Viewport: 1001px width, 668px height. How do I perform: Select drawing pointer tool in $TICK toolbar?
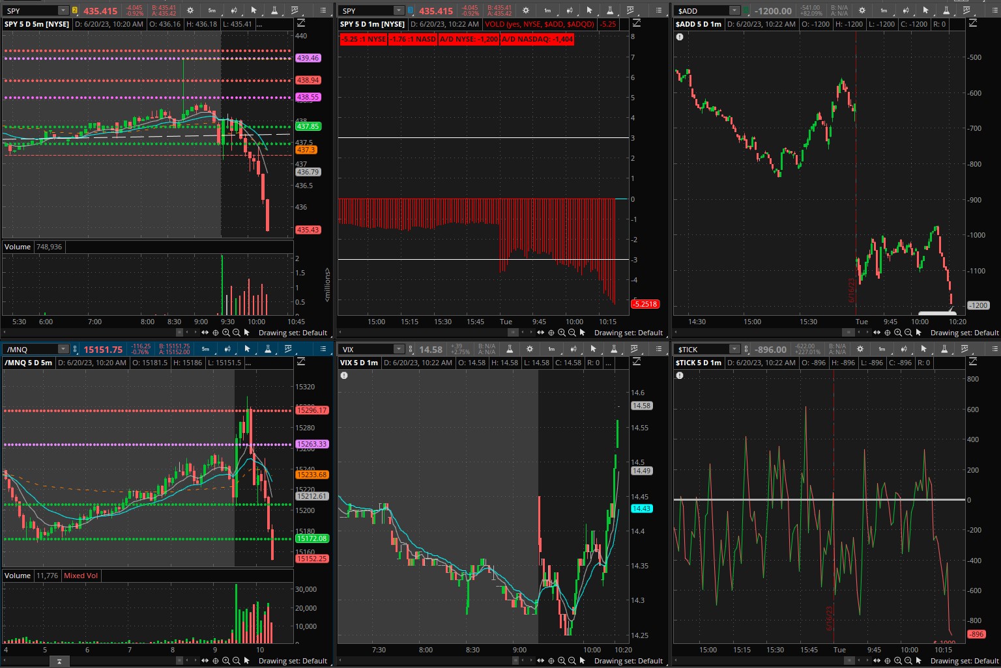924,349
